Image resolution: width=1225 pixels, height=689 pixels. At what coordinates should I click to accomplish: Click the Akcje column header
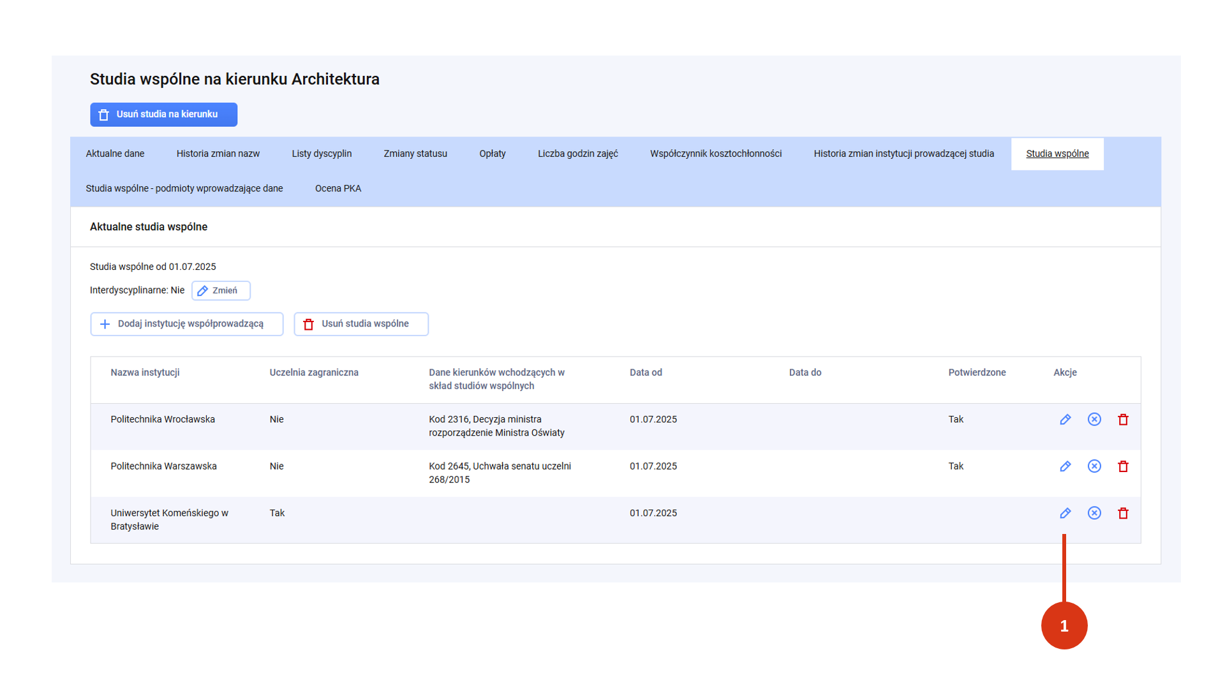tap(1065, 373)
